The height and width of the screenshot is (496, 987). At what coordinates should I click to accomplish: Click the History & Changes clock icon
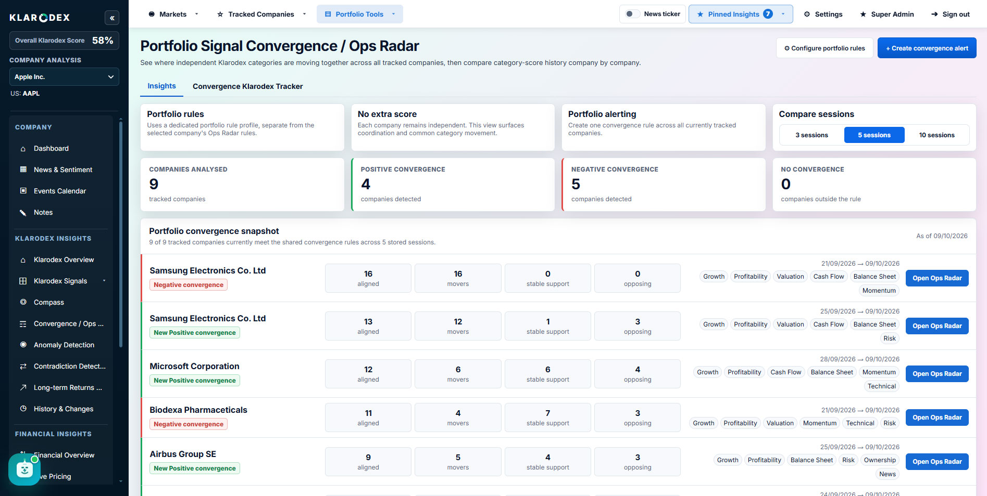tap(23, 409)
